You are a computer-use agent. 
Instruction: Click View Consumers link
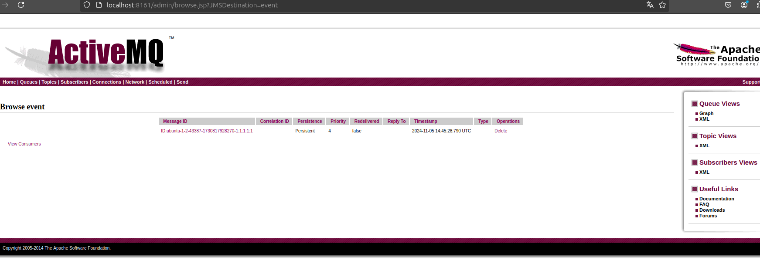point(24,144)
